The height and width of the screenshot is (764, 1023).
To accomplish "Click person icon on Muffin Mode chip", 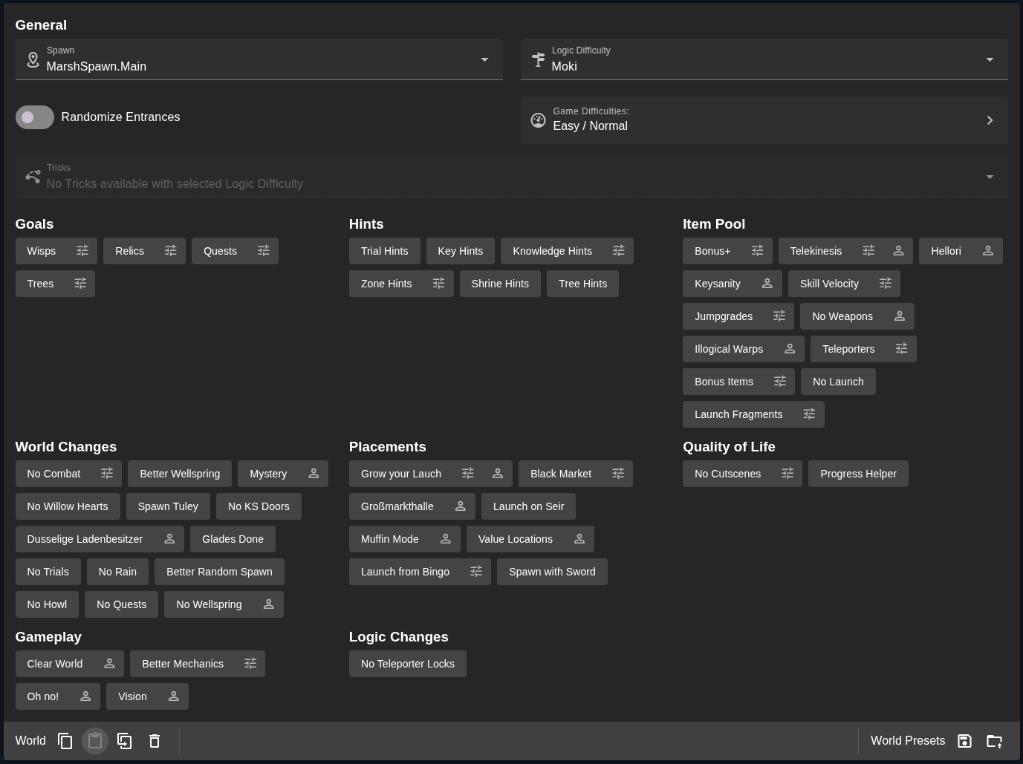I will pos(446,539).
